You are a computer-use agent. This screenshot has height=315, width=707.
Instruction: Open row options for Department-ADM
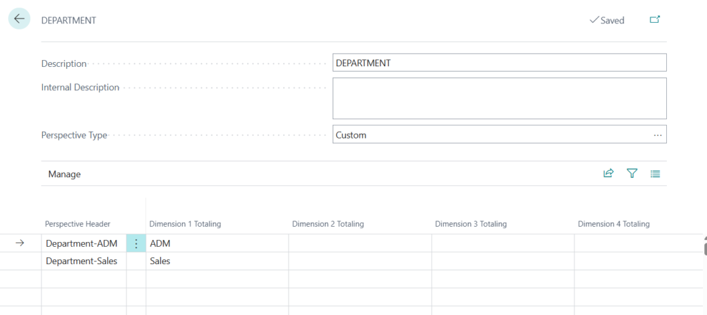[136, 243]
